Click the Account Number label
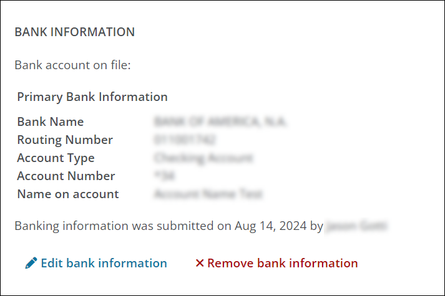Image resolution: width=445 pixels, height=296 pixels. [x=66, y=176]
